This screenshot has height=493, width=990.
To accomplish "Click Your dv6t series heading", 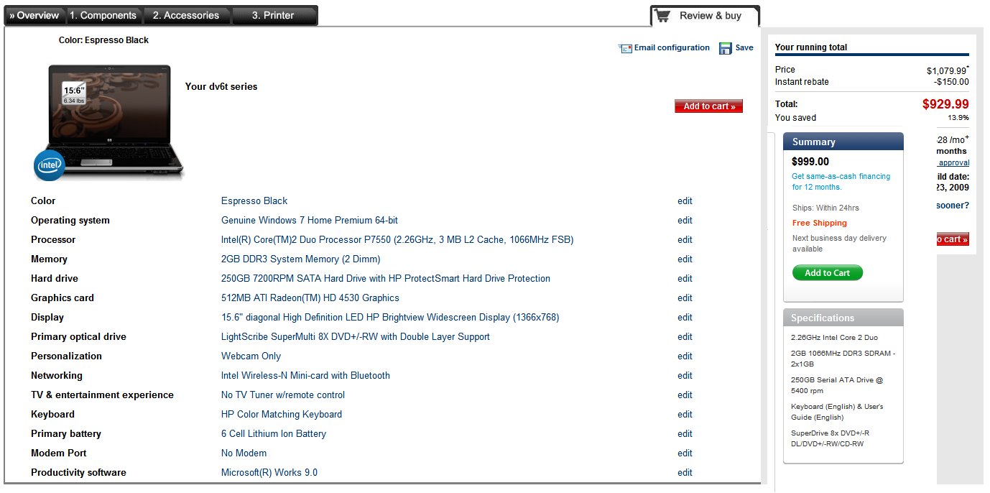I will pos(221,87).
